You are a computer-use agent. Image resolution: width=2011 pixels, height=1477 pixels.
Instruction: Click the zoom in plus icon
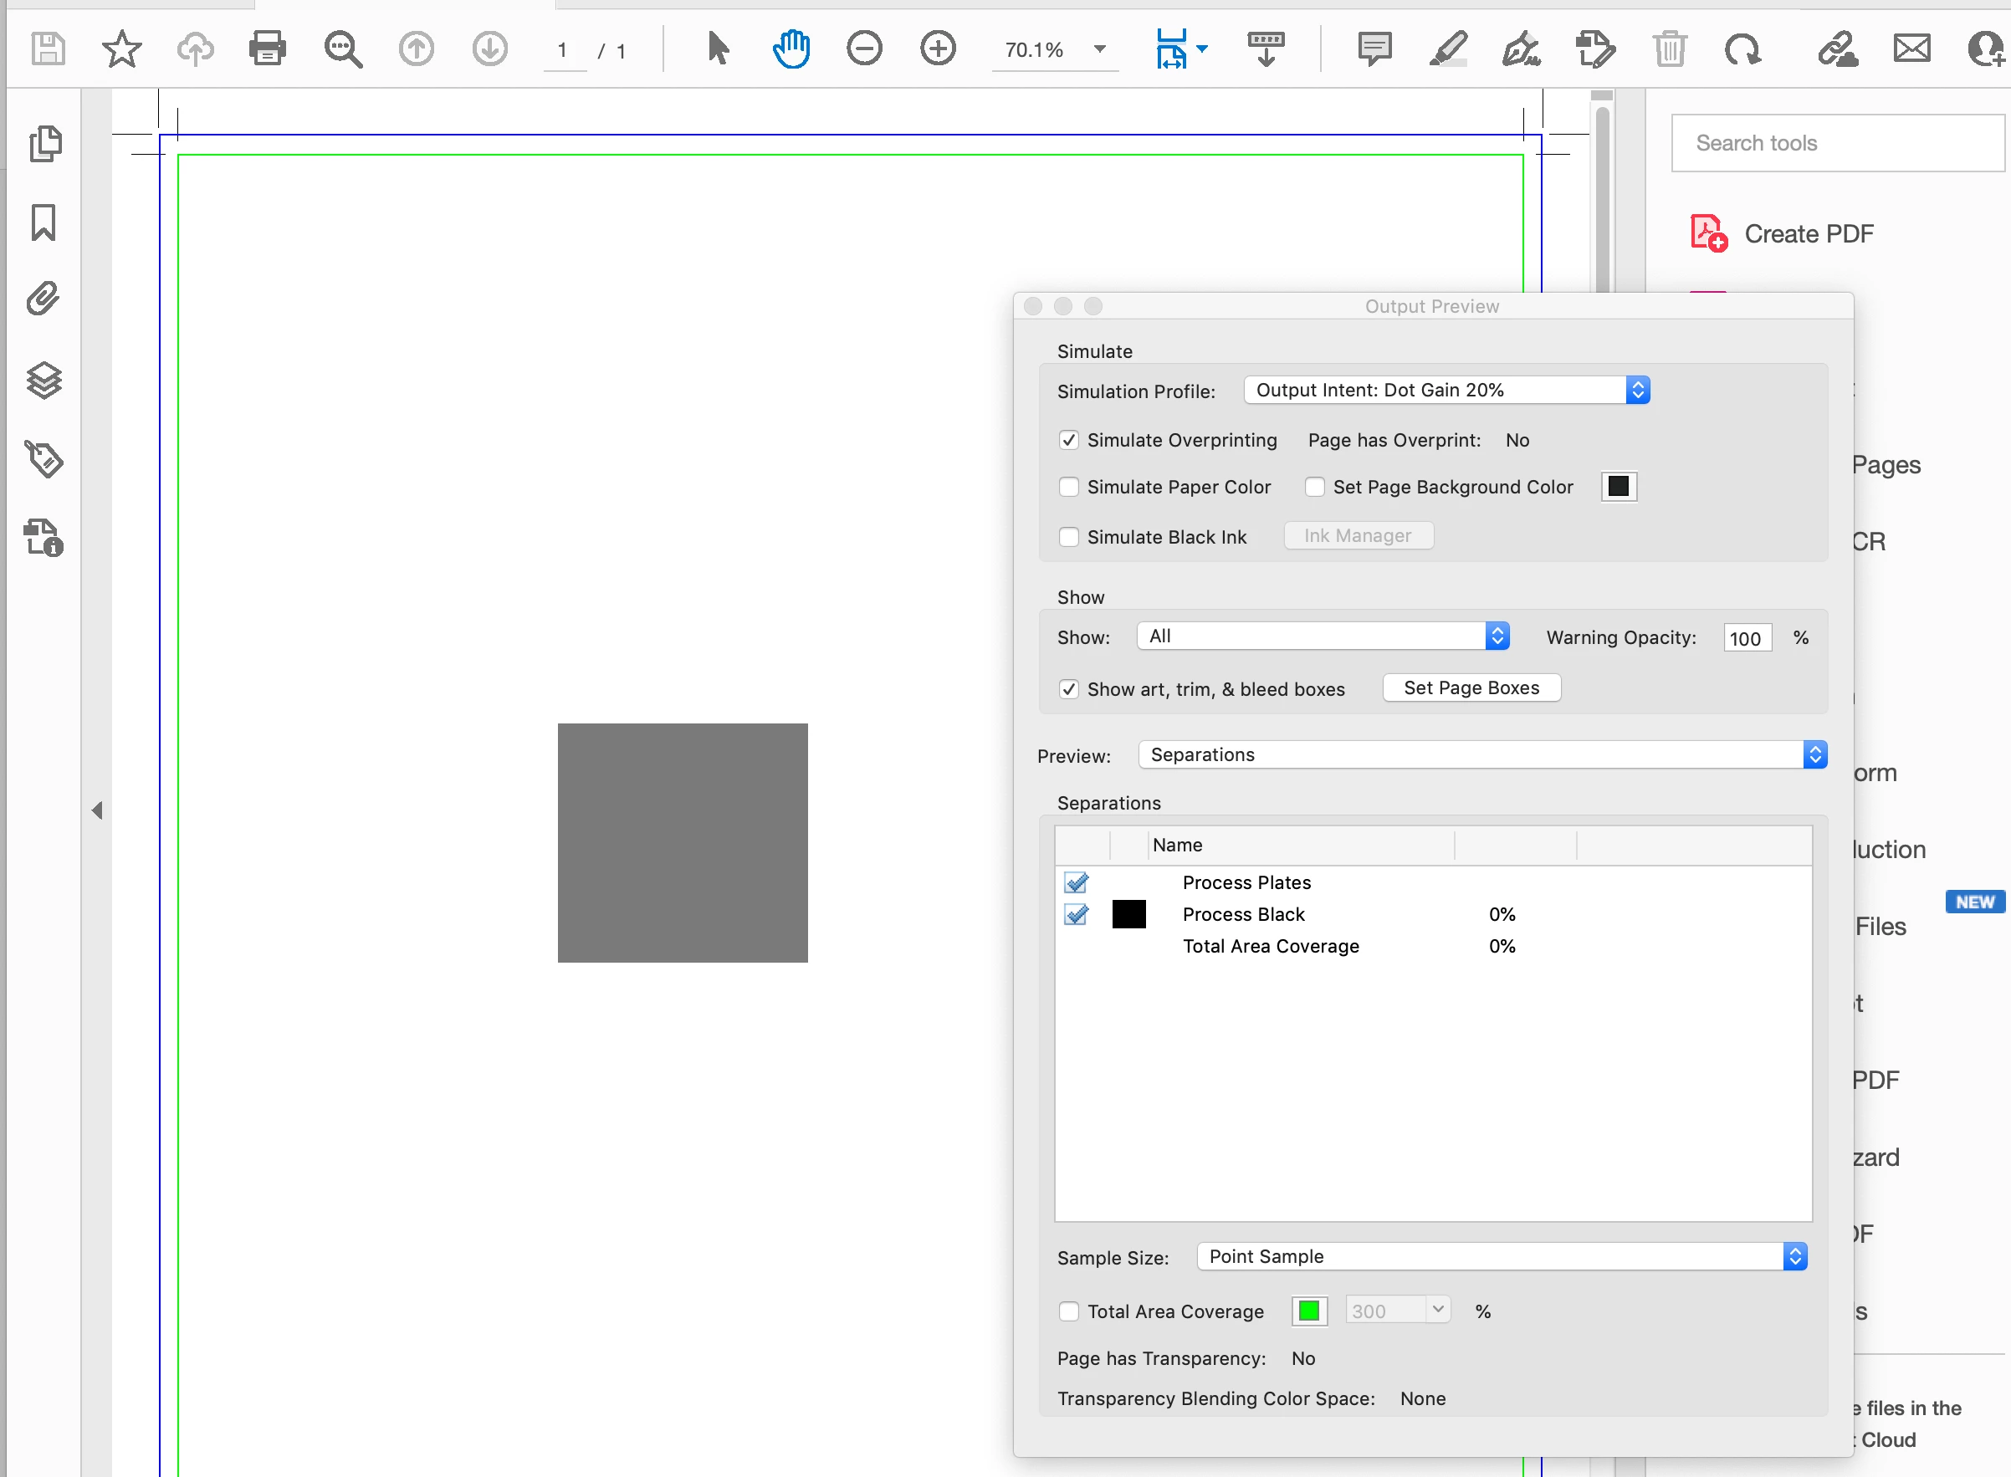937,49
